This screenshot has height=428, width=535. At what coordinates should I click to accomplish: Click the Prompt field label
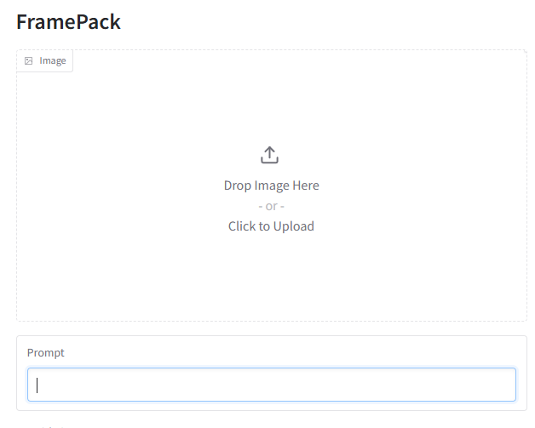(46, 353)
